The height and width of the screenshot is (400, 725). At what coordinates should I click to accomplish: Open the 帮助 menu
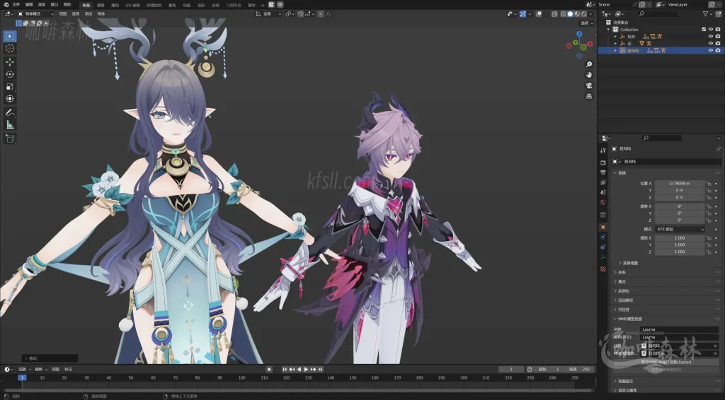(67, 5)
